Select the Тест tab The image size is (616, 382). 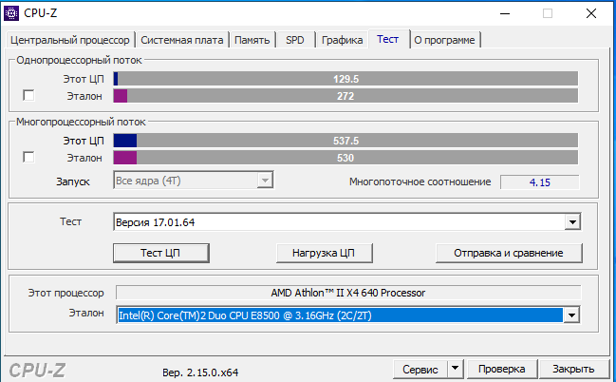coord(388,39)
